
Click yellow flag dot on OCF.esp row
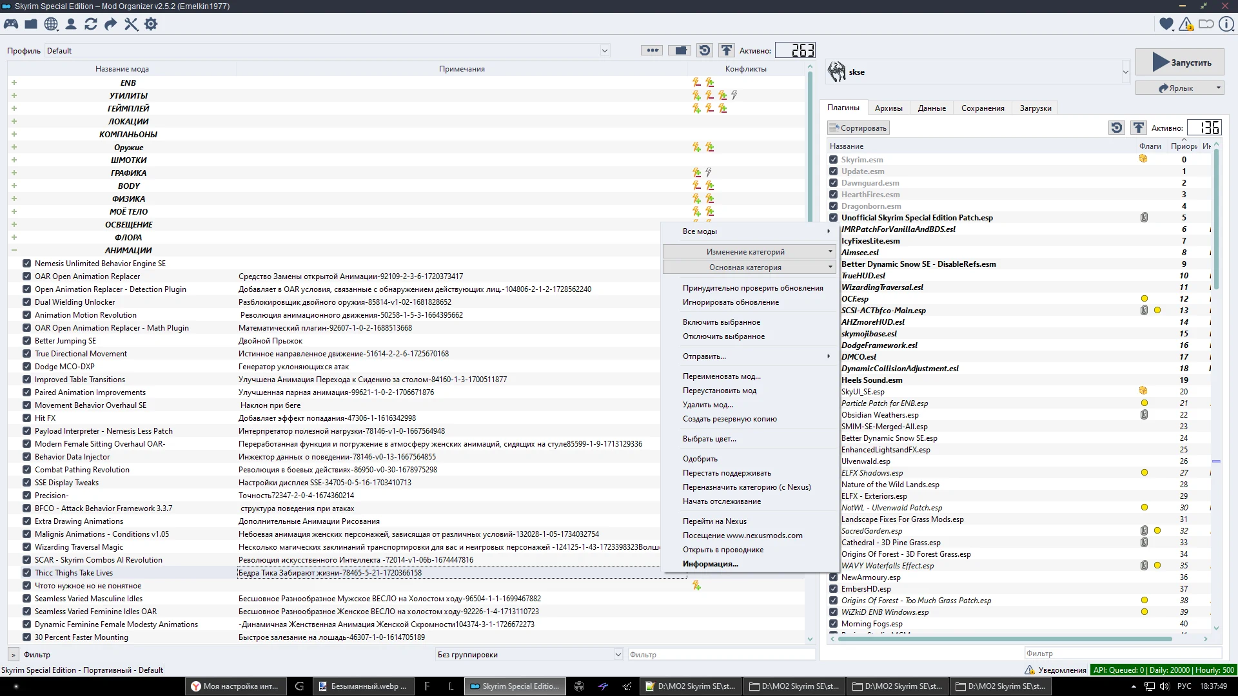[x=1145, y=298]
